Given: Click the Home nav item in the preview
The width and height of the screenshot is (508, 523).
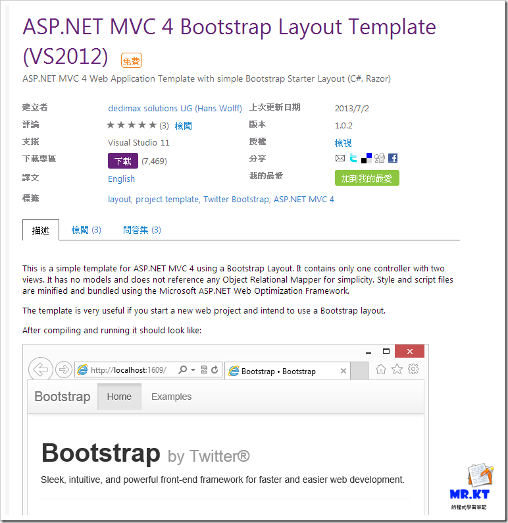Looking at the screenshot, I should [119, 397].
